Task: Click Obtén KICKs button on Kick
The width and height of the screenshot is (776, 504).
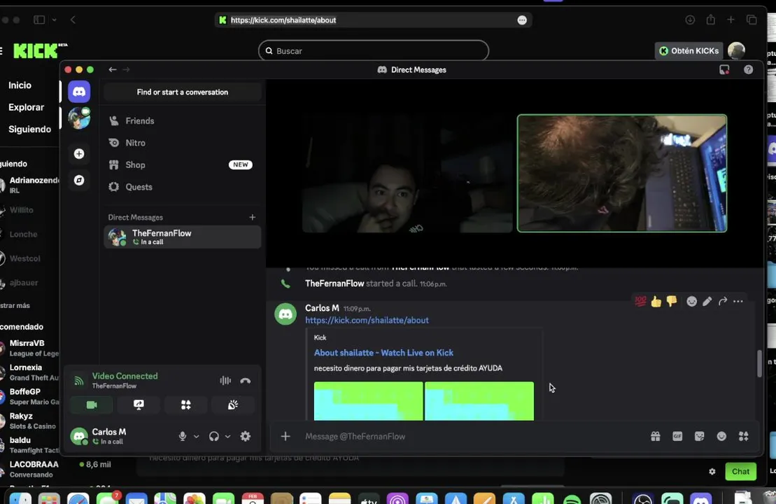Action: pyautogui.click(x=689, y=51)
